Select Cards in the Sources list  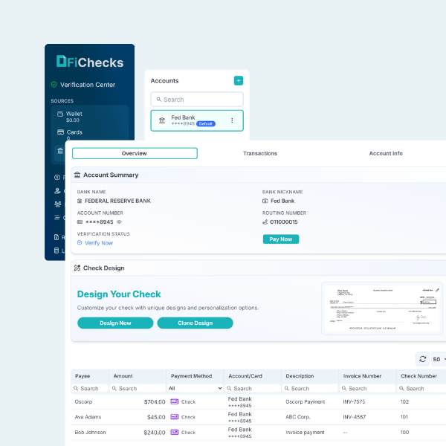[74, 132]
